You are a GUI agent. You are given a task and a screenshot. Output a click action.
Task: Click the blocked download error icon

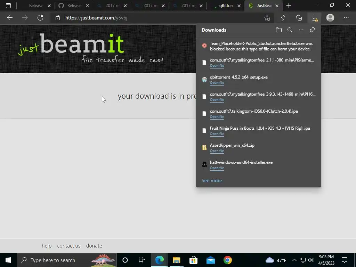(x=204, y=46)
